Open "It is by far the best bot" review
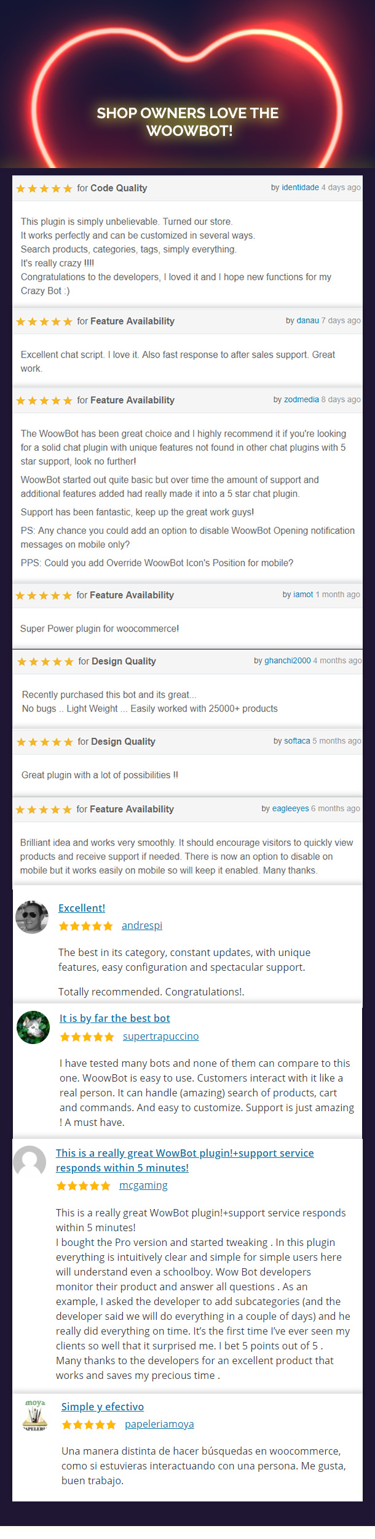The width and height of the screenshot is (375, 1539). tap(114, 1018)
